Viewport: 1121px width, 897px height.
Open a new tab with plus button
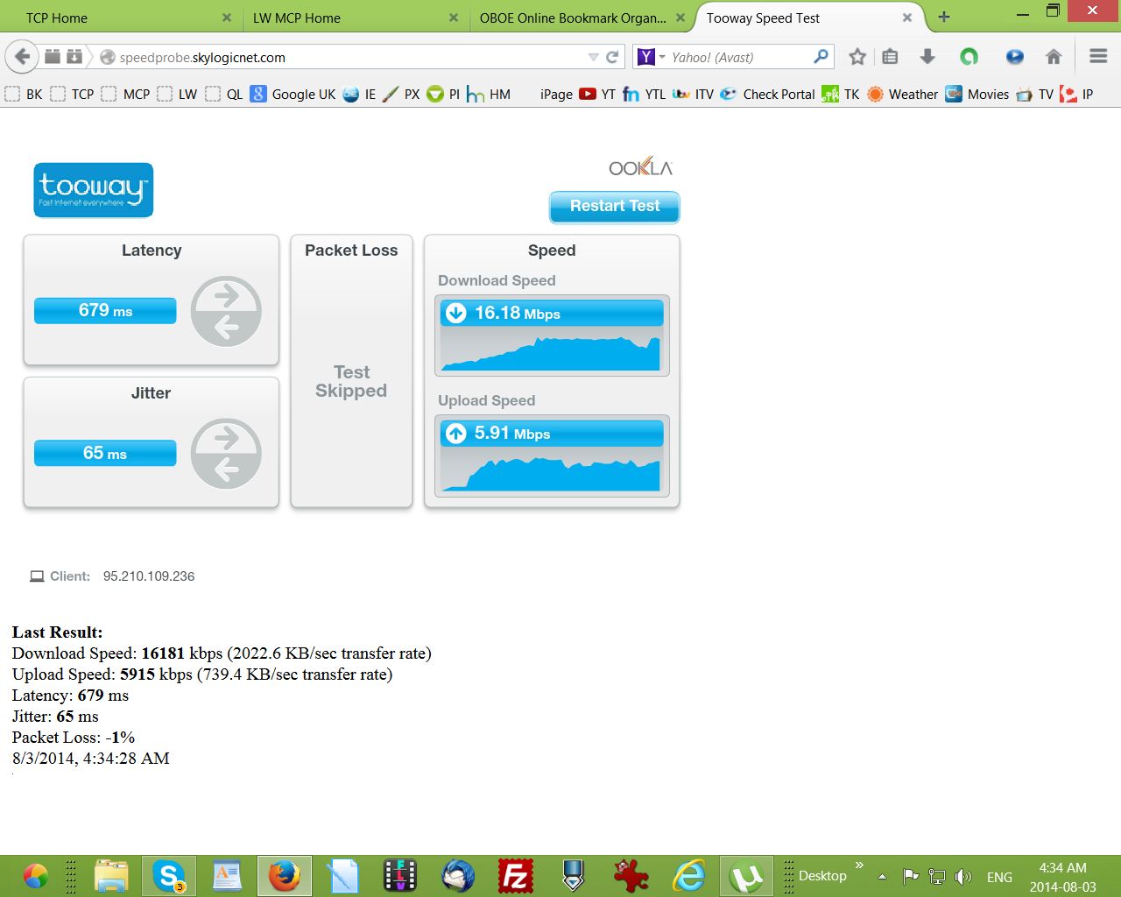click(944, 17)
